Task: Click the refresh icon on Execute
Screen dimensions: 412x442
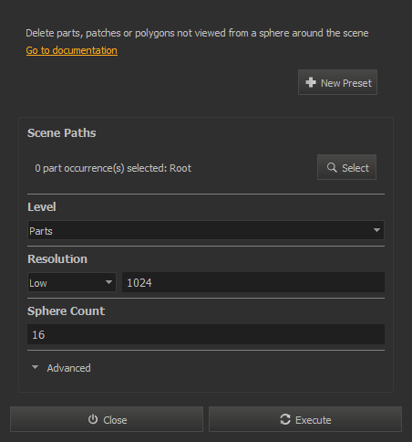Action: 285,419
